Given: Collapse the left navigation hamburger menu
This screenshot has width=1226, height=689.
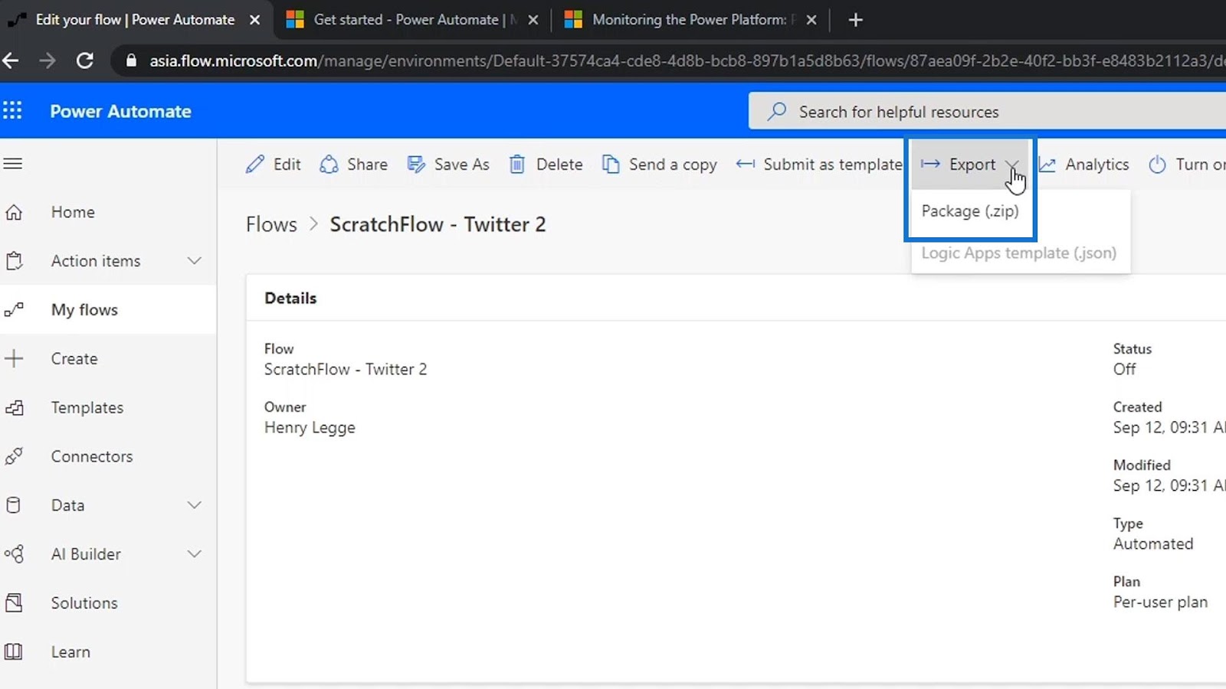Looking at the screenshot, I should tap(13, 163).
